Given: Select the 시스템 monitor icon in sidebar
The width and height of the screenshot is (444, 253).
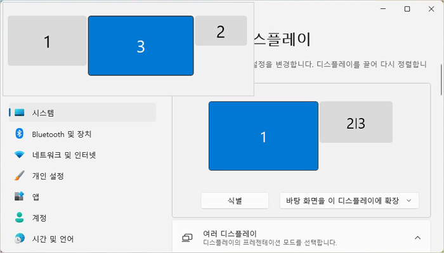Looking at the screenshot, I should coord(19,113).
